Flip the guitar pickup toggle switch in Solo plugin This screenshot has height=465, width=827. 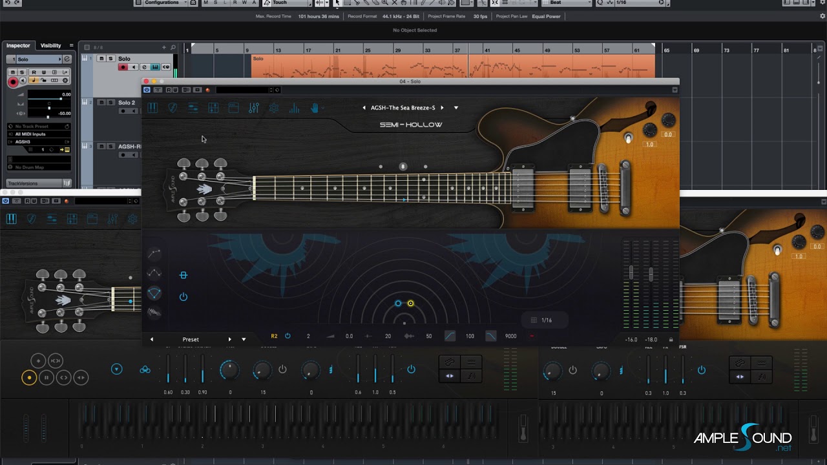[x=627, y=138]
